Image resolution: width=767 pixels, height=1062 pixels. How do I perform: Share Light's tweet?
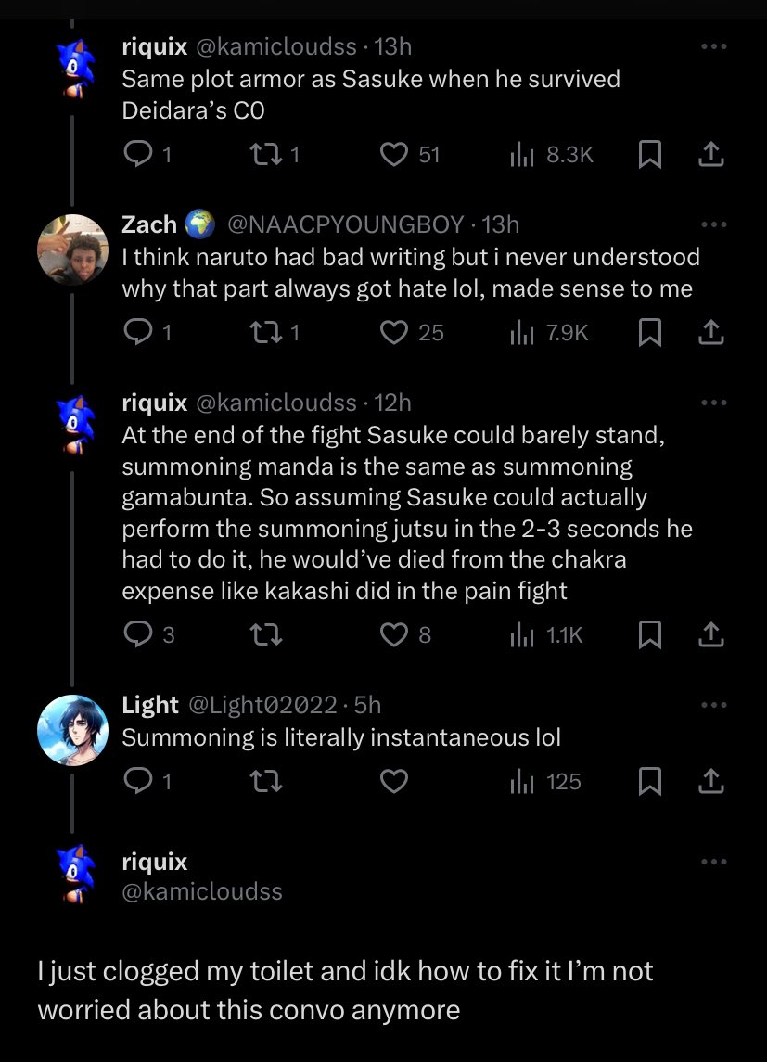pyautogui.click(x=710, y=782)
